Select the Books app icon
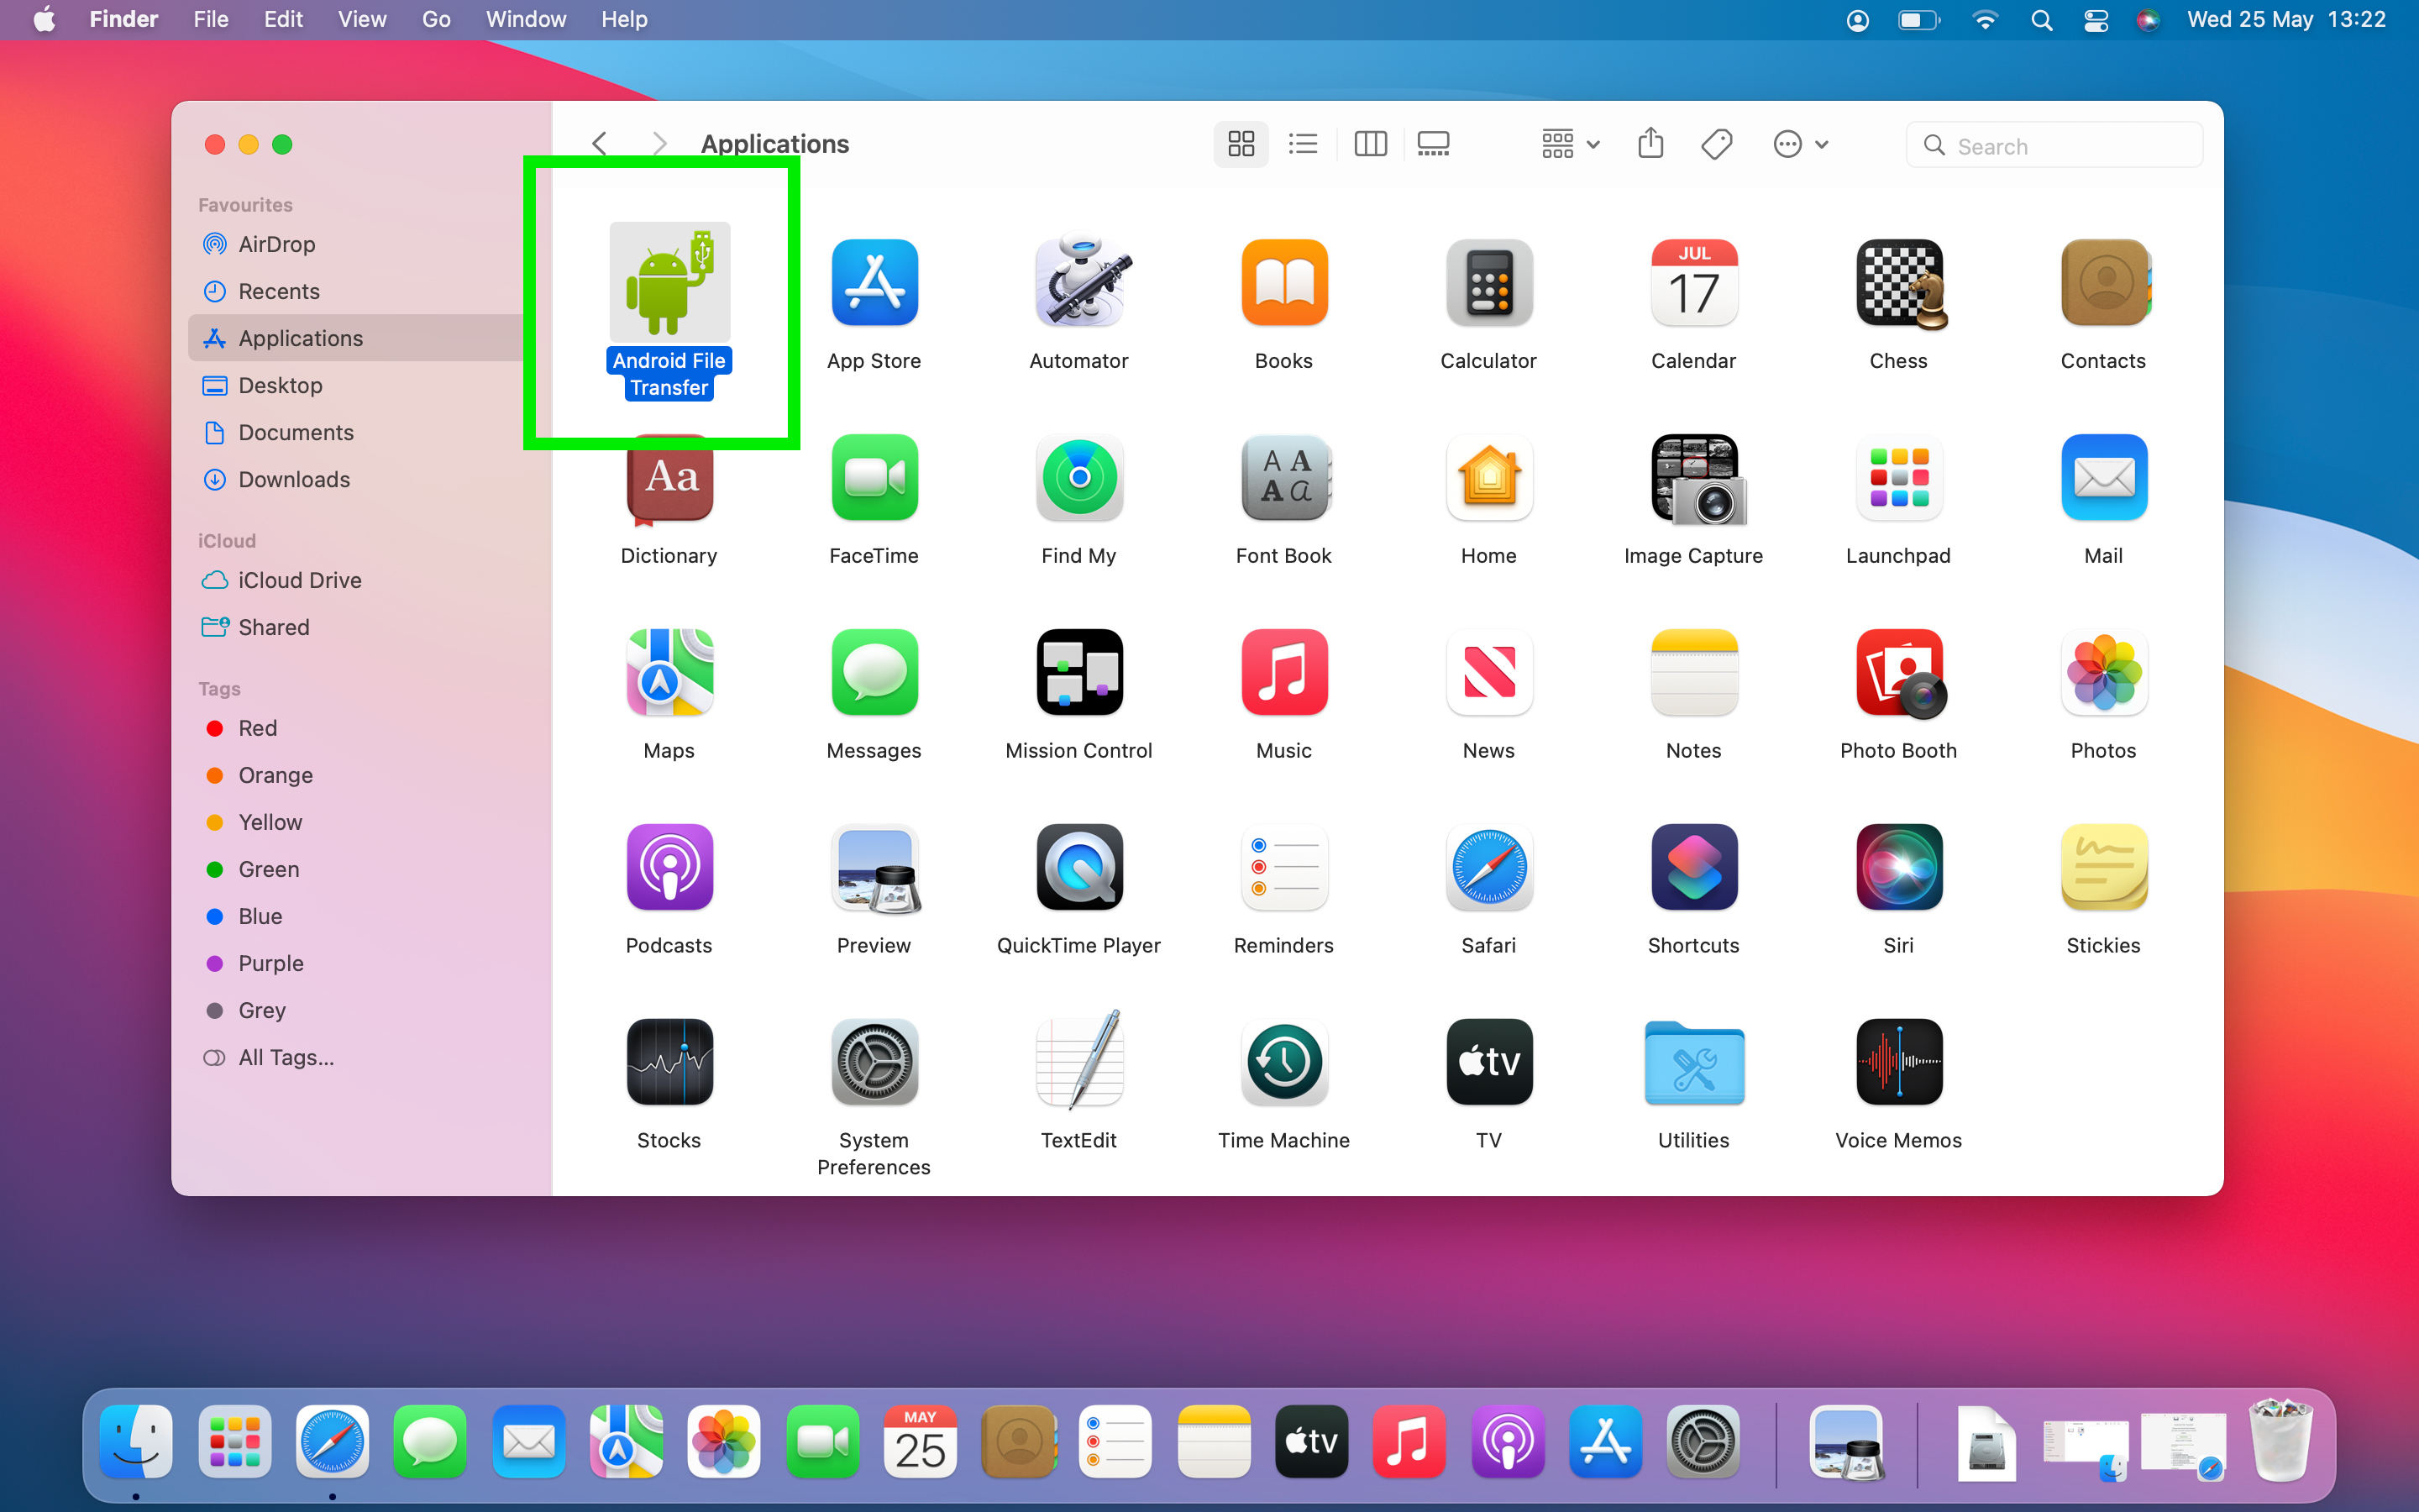The image size is (2419, 1512). pos(1284,283)
